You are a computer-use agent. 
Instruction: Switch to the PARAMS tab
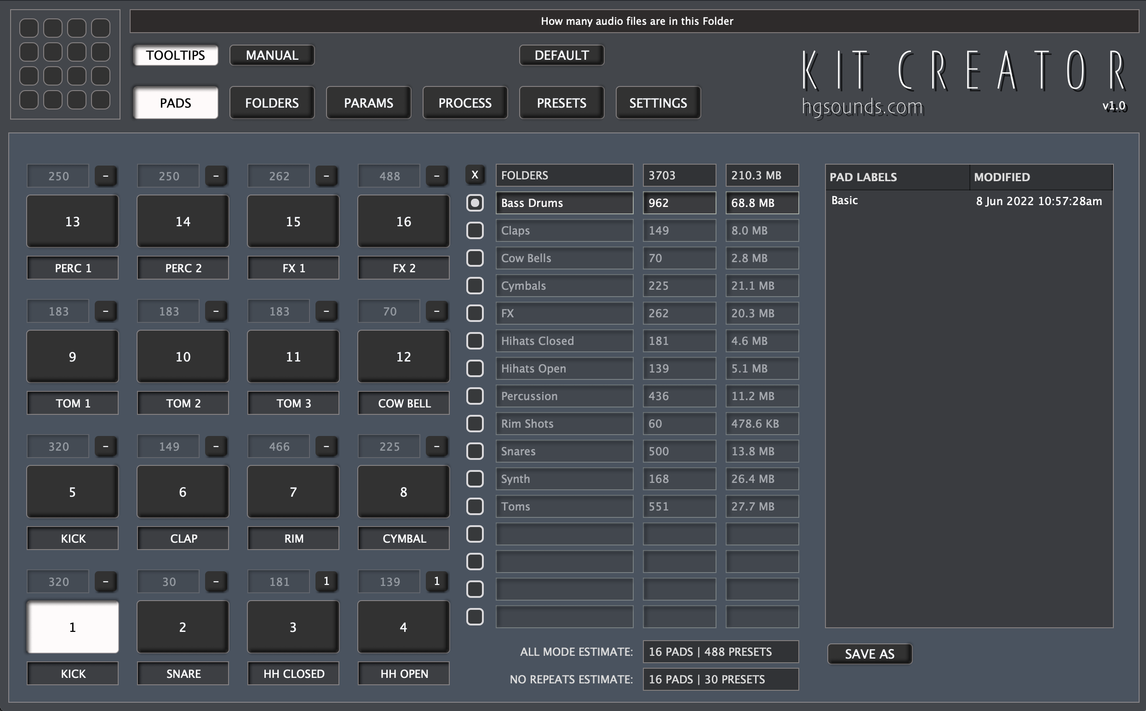click(368, 102)
